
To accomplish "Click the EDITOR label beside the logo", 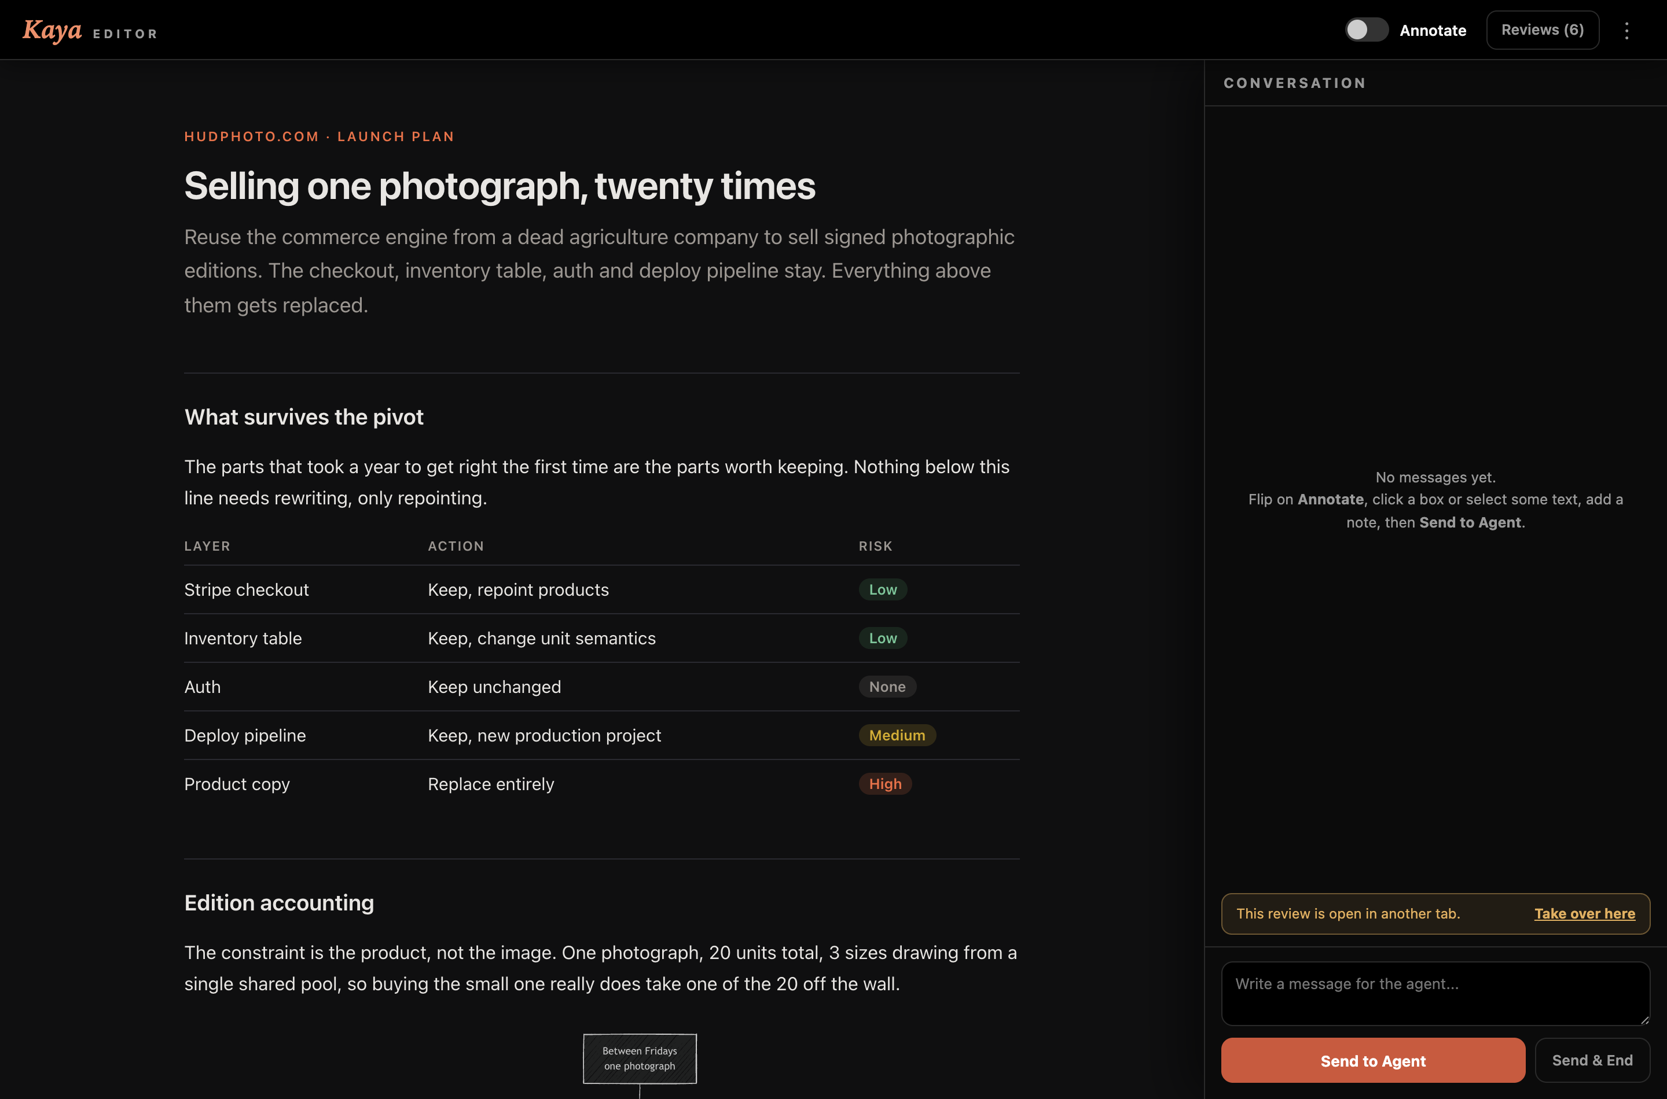I will (x=125, y=34).
